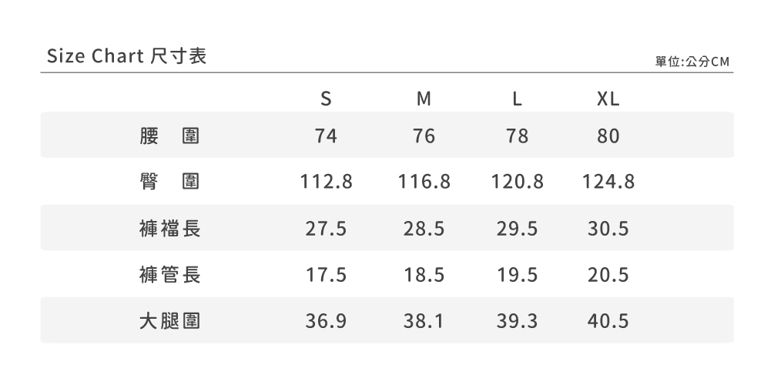The image size is (774, 385).
Task: Click the 褲管長 row label
Action: pos(169,274)
